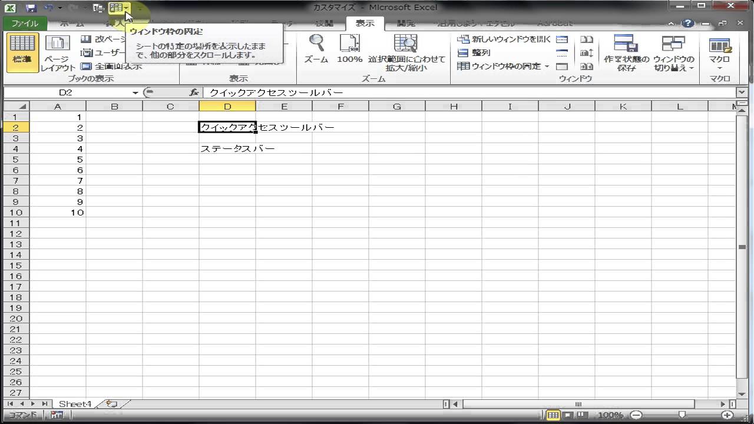The width and height of the screenshot is (754, 424).
Task: Click 整列 (Arrange All) button
Action: [473, 52]
